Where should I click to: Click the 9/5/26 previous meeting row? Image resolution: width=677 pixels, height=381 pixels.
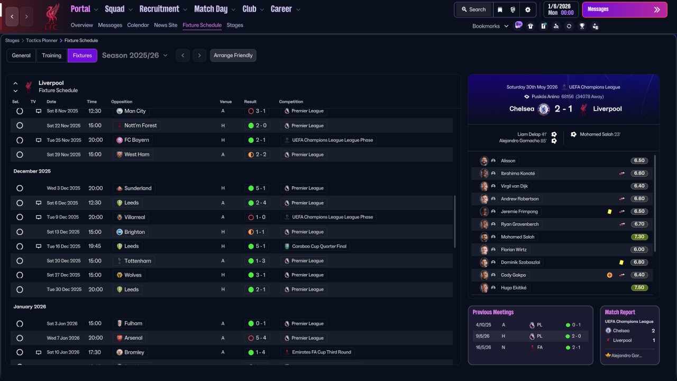530,336
